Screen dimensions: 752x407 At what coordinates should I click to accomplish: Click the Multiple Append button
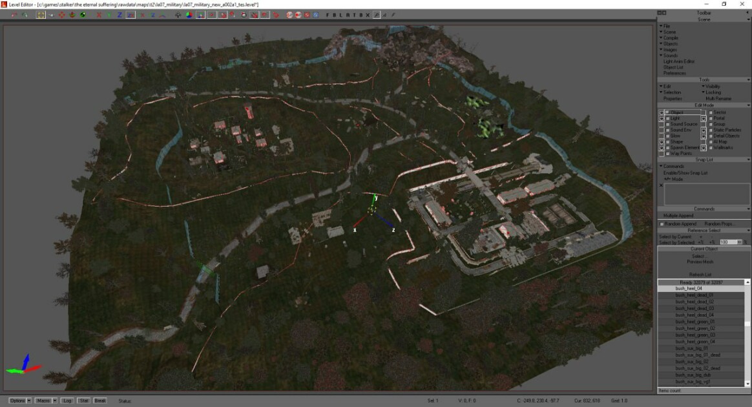[678, 216]
